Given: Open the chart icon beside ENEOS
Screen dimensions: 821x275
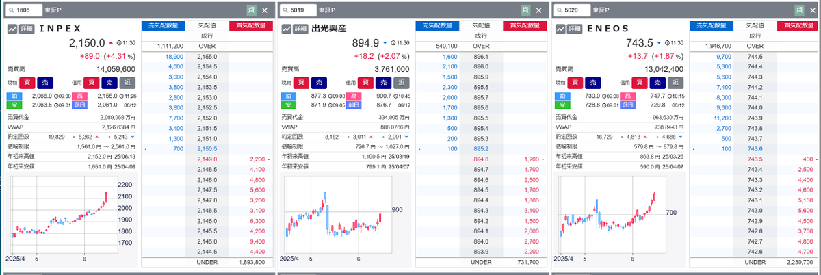Looking at the screenshot, I should 560,29.
